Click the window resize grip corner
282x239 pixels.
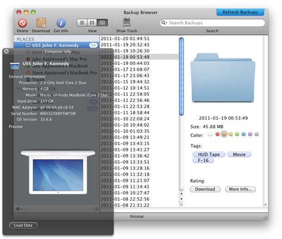(x=265, y=217)
